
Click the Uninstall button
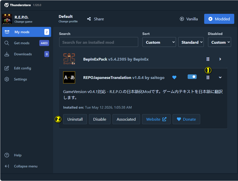[x=75, y=119]
